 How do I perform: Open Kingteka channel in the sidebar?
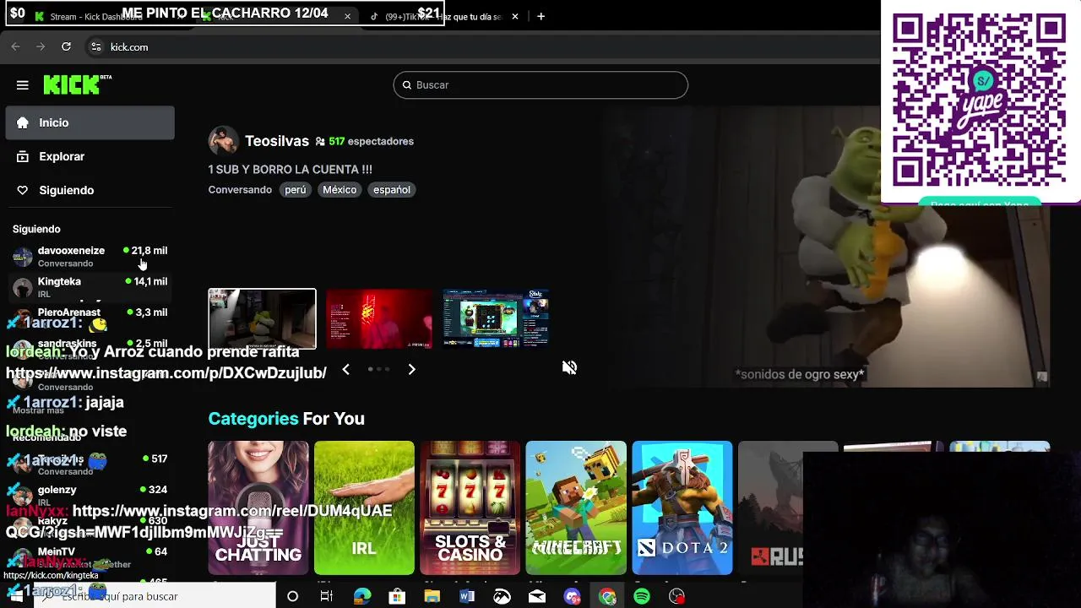(x=90, y=287)
